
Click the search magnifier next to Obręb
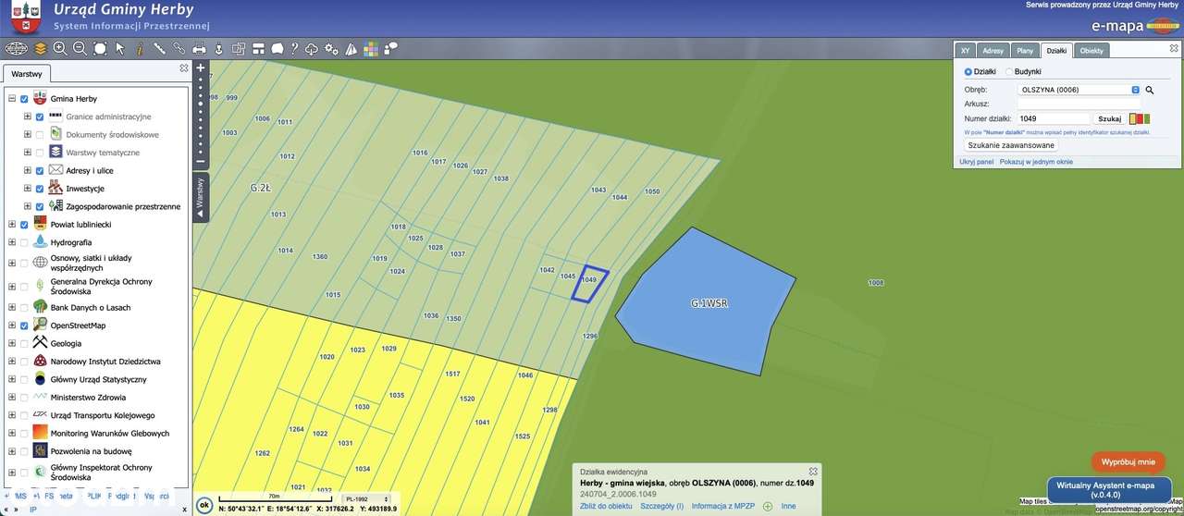tap(1150, 90)
